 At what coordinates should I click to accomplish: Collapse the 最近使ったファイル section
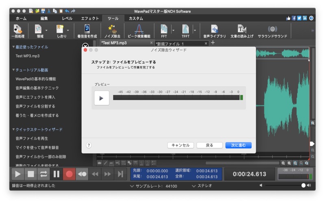14,47
